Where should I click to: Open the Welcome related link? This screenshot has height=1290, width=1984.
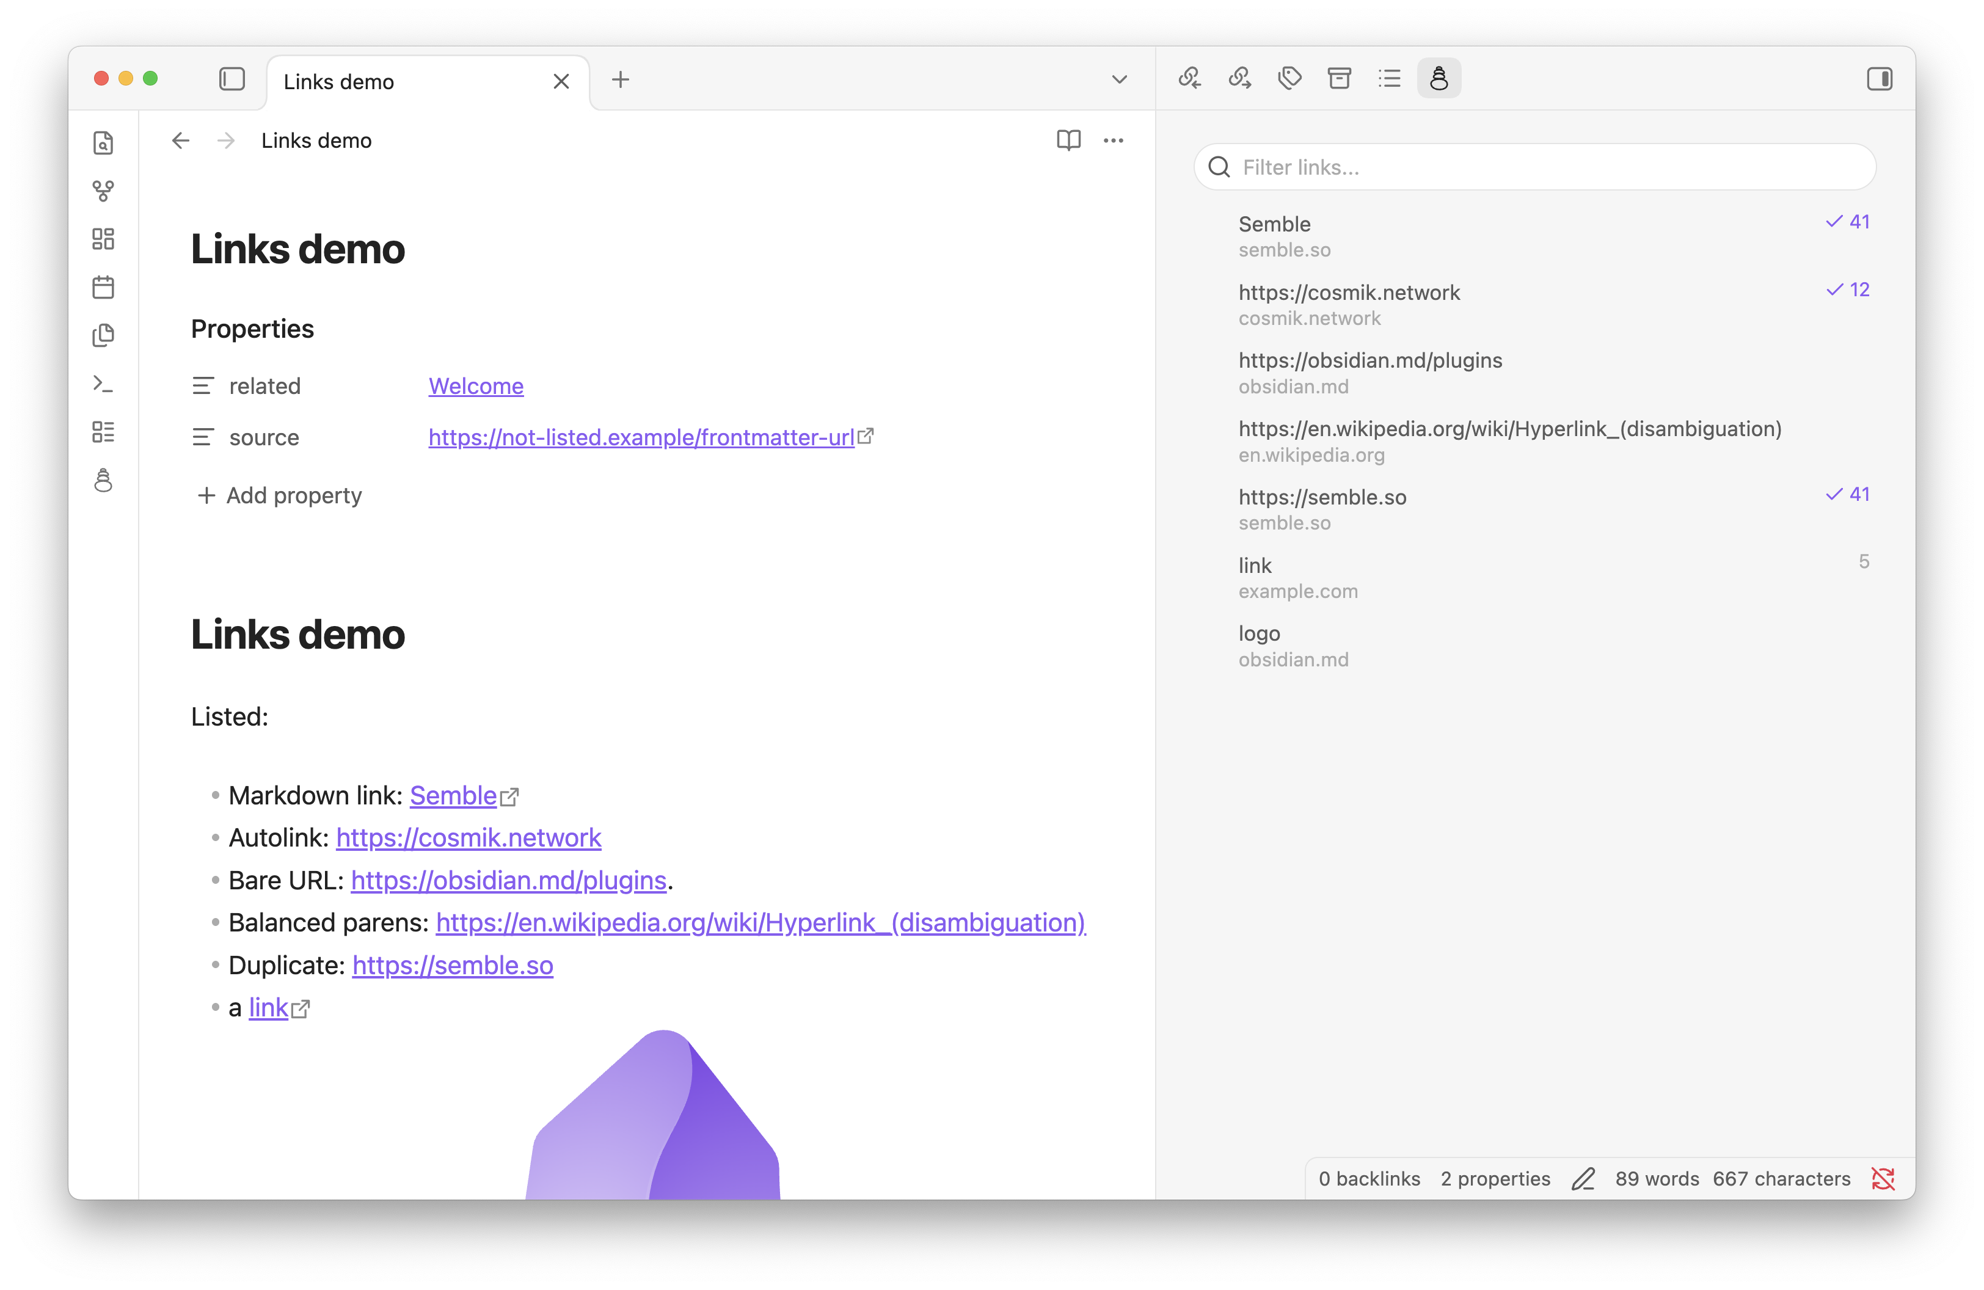[476, 386]
